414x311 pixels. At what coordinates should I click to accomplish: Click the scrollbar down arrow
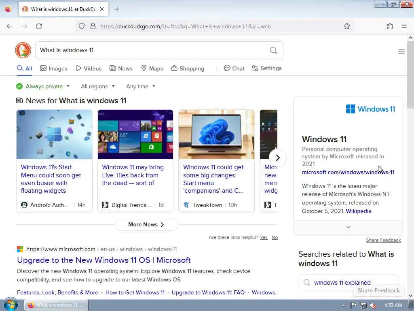pyautogui.click(x=410, y=295)
